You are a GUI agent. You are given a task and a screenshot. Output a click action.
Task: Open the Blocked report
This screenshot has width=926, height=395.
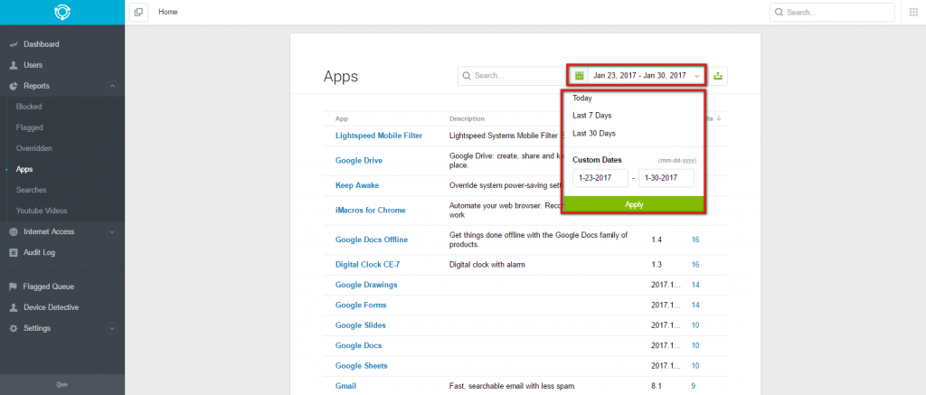tap(29, 107)
